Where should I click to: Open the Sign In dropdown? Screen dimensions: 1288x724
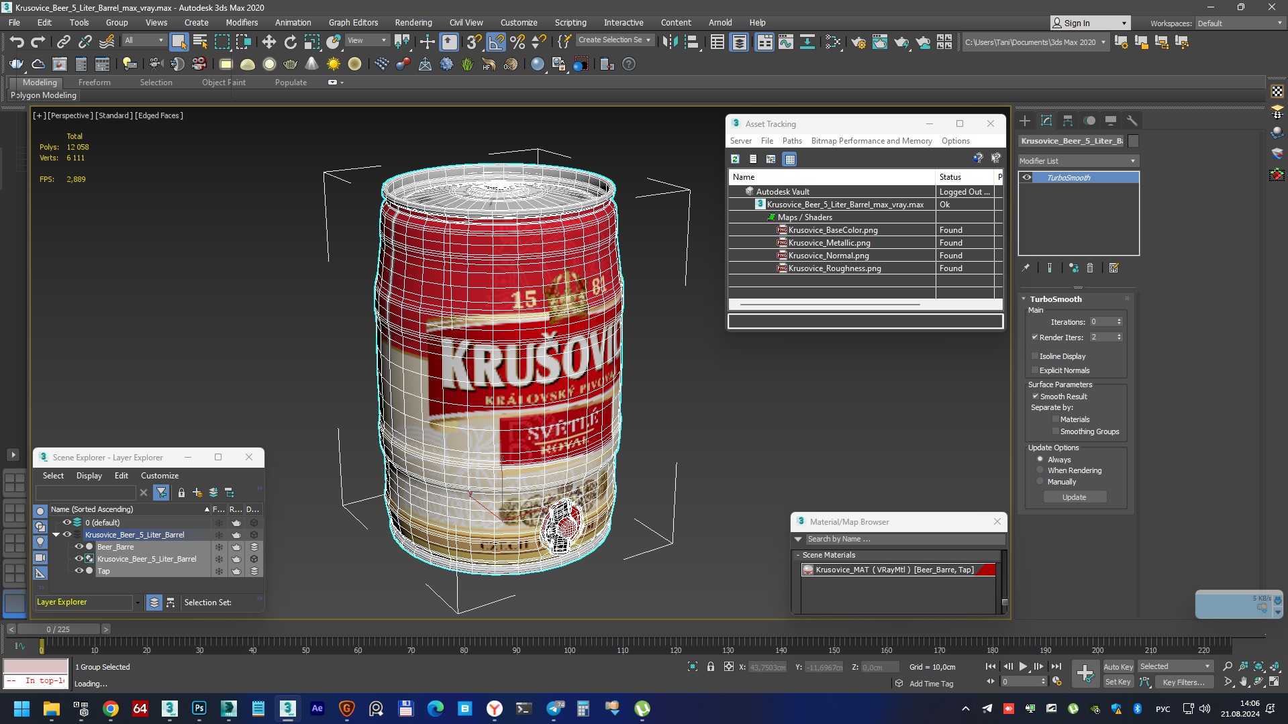(x=1090, y=23)
